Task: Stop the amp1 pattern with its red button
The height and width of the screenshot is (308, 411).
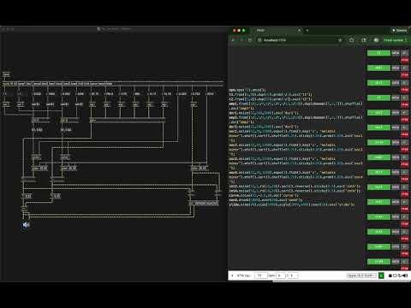Action: point(404,75)
